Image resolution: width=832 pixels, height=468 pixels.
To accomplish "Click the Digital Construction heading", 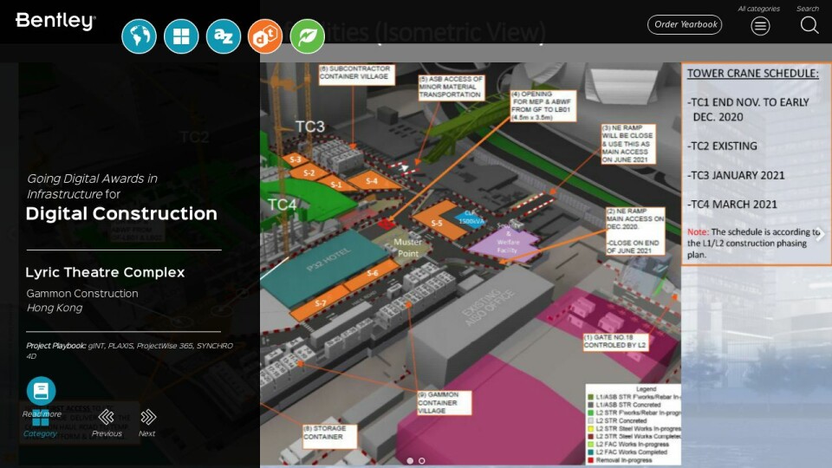I will click(x=121, y=213).
